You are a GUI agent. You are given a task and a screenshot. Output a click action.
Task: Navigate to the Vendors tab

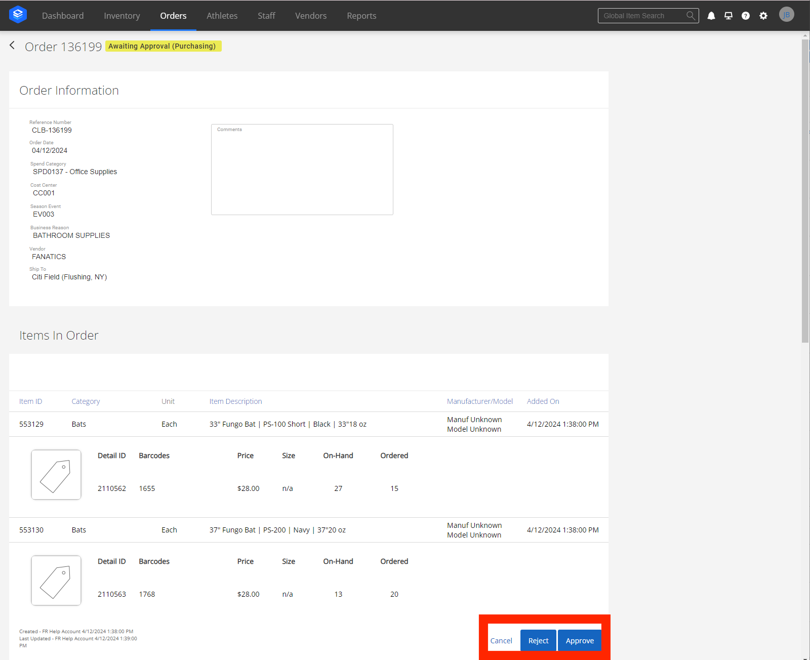(311, 16)
